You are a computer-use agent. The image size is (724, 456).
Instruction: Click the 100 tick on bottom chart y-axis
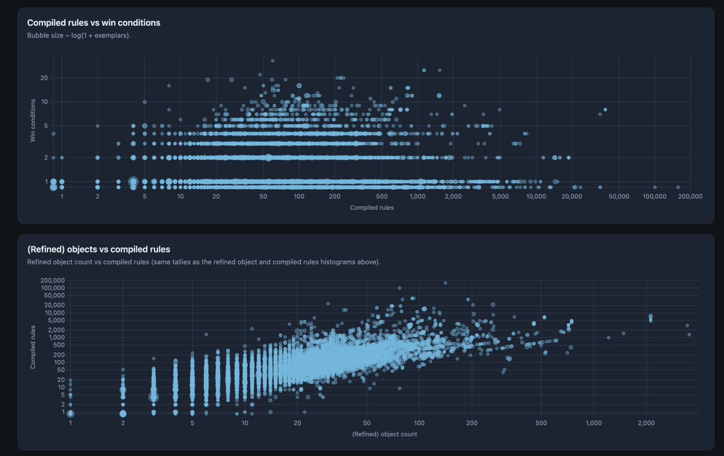pos(59,363)
